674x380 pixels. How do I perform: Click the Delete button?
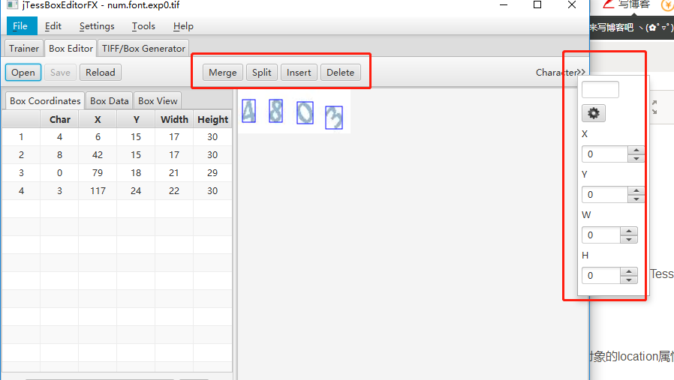341,72
